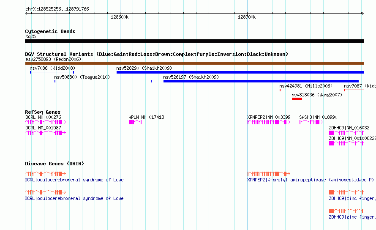Click the OCRL NM_001587 gene glyph
The image size is (376, 230).
pos(46,133)
